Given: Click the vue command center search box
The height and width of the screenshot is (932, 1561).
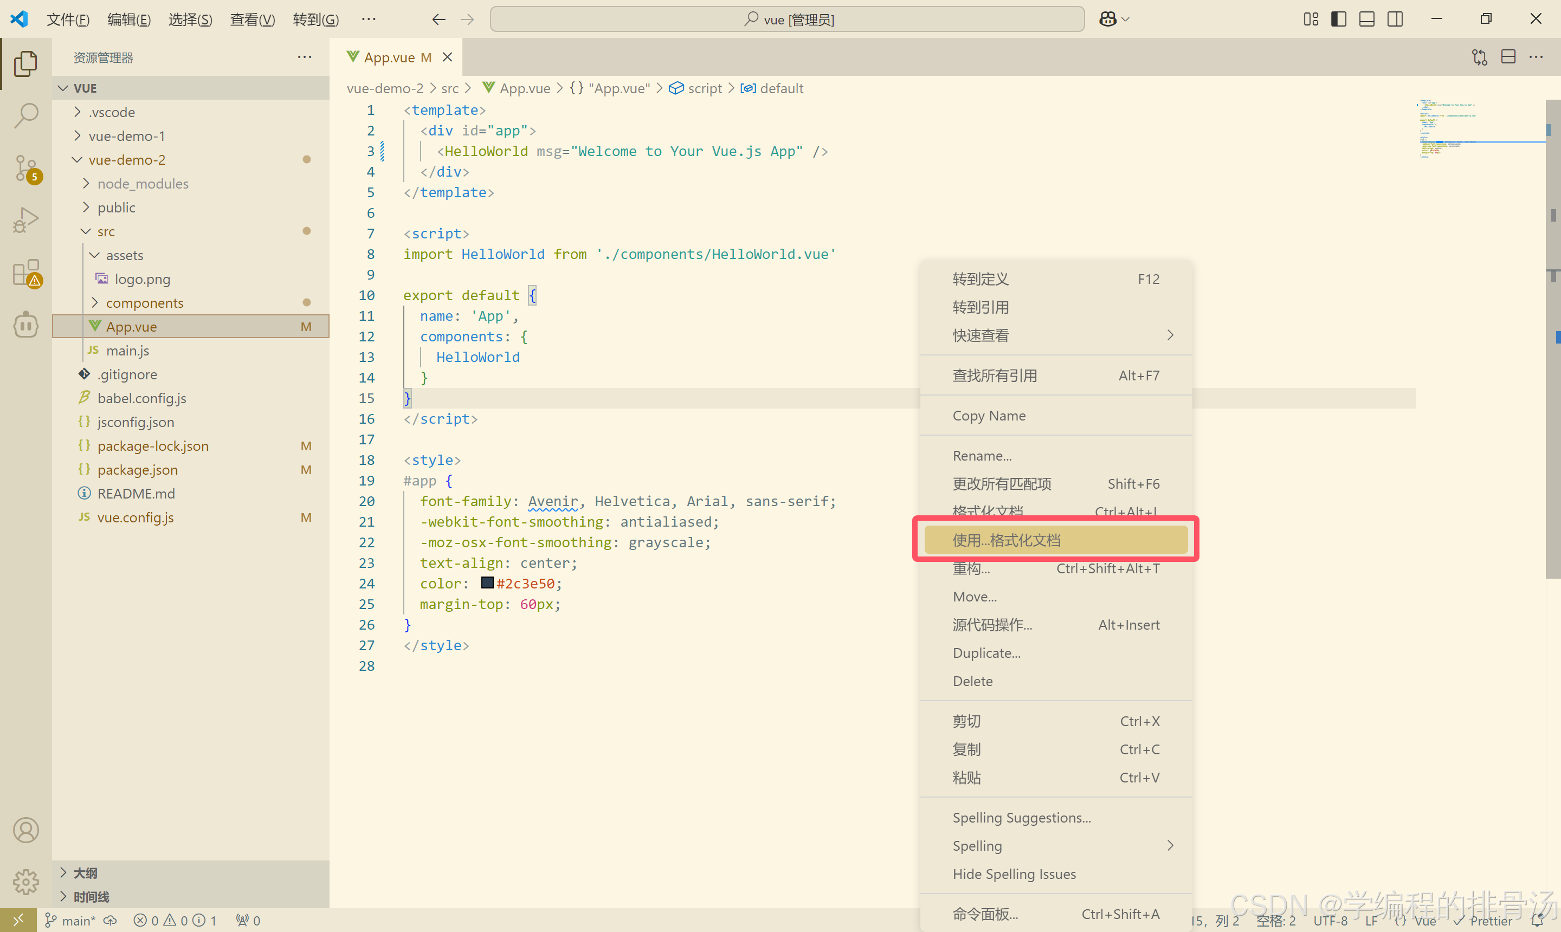Looking at the screenshot, I should click(786, 20).
